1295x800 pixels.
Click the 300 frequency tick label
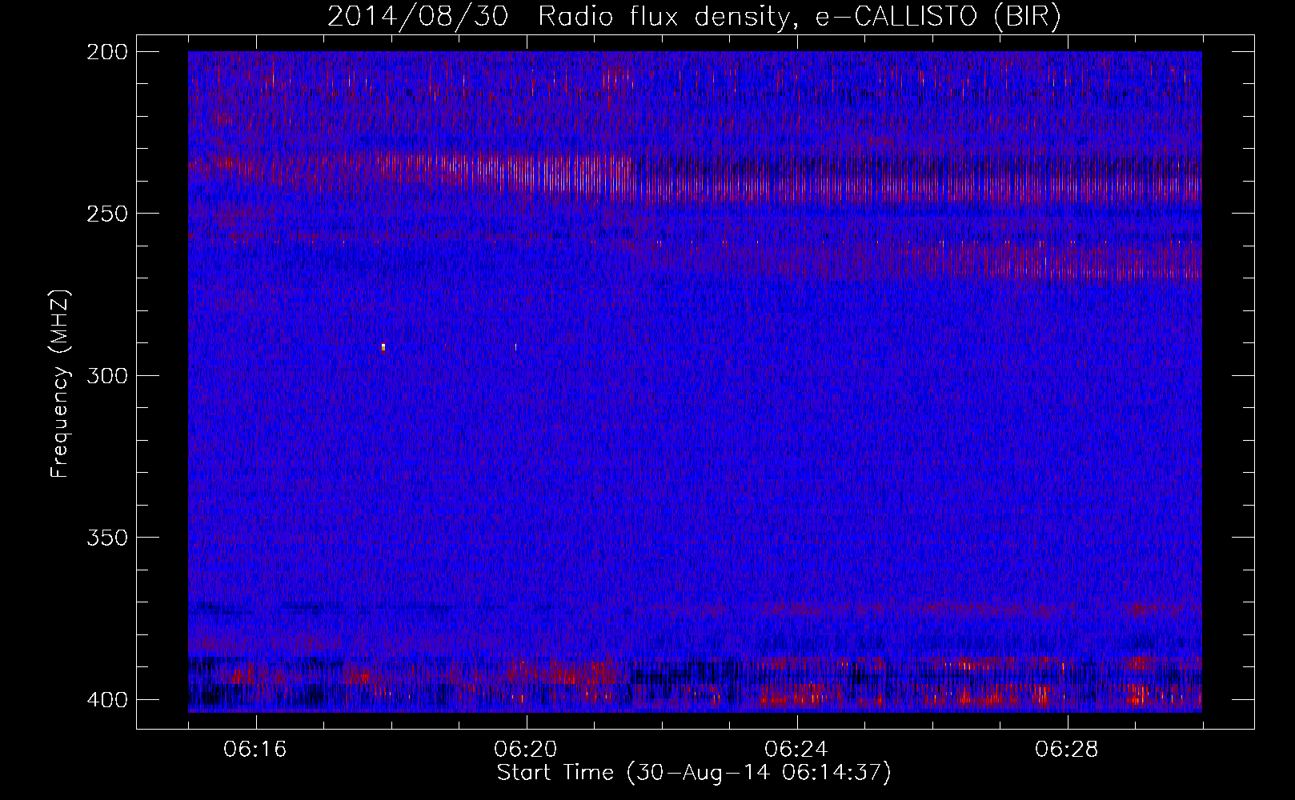[106, 375]
